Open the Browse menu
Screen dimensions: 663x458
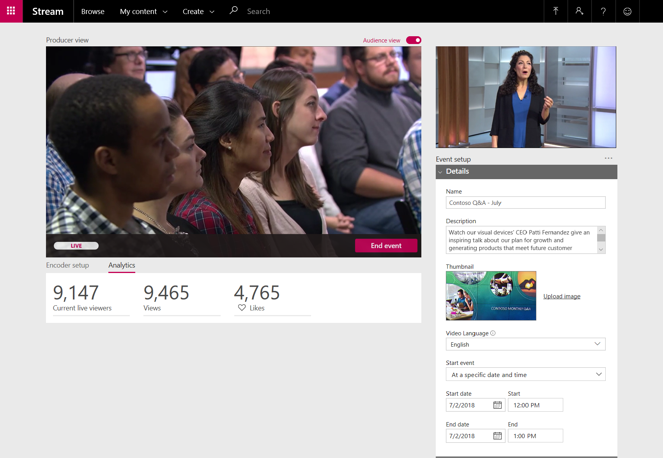point(92,11)
